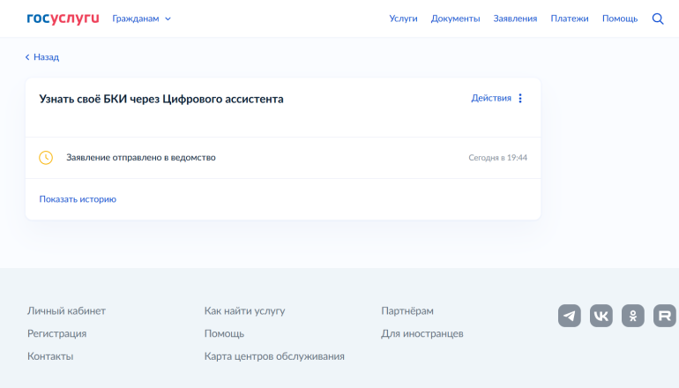Click the three-dot Действия menu icon

pyautogui.click(x=520, y=99)
